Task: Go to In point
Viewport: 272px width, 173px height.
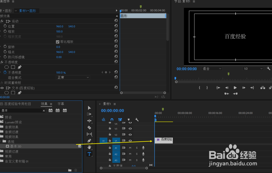Action: pyautogui.click(x=218, y=88)
